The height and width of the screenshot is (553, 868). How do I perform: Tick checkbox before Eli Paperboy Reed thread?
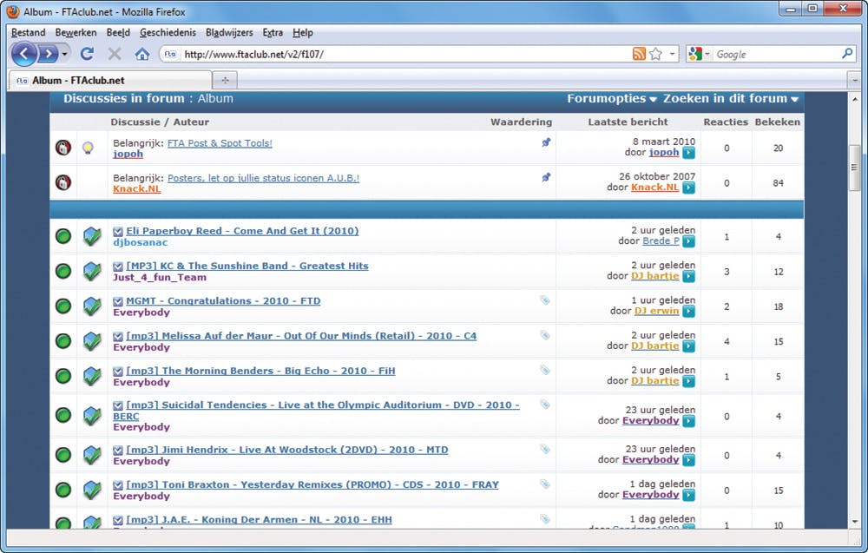coord(118,232)
